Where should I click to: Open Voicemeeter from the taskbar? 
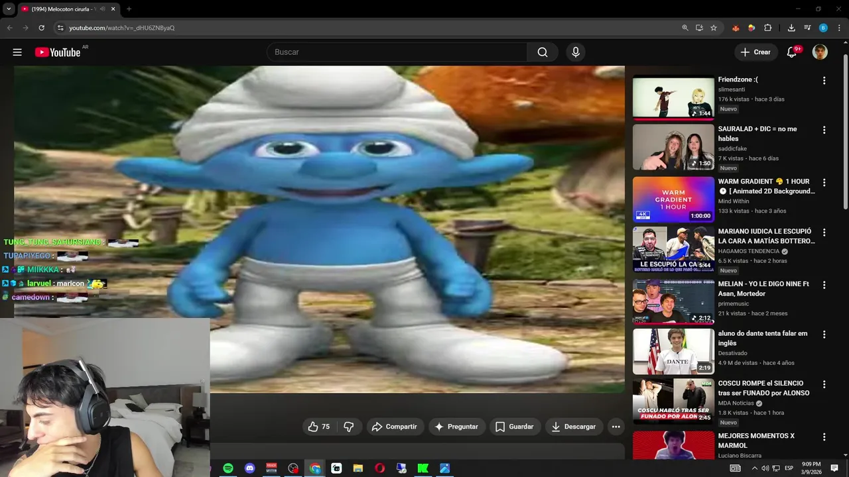pyautogui.click(x=271, y=468)
